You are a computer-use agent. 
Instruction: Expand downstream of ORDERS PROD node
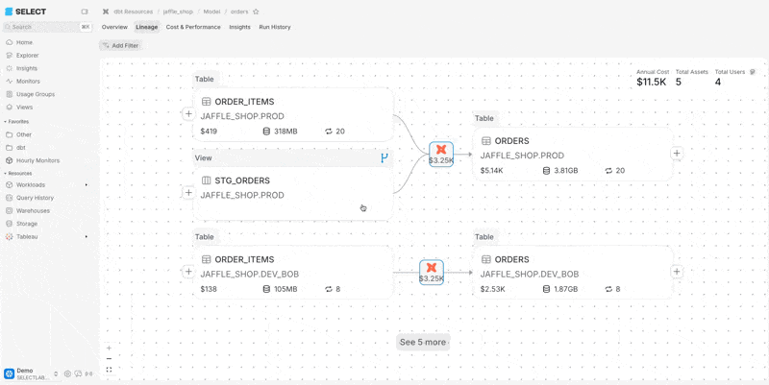[x=677, y=154]
